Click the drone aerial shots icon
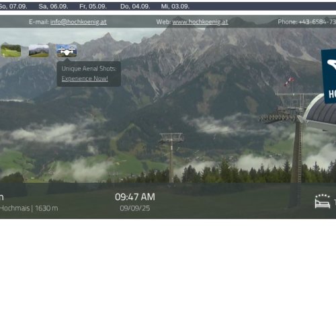 pyautogui.click(x=67, y=51)
